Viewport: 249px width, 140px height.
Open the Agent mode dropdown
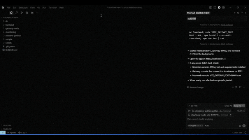195,126
